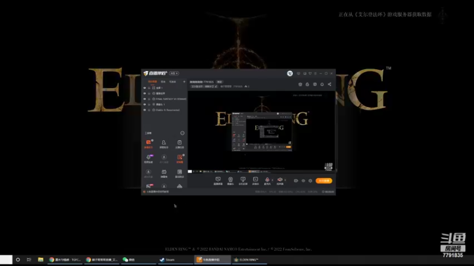Add a screen capture source from bottom toolbar
Screen dimensions: 474x266
tap(218, 181)
